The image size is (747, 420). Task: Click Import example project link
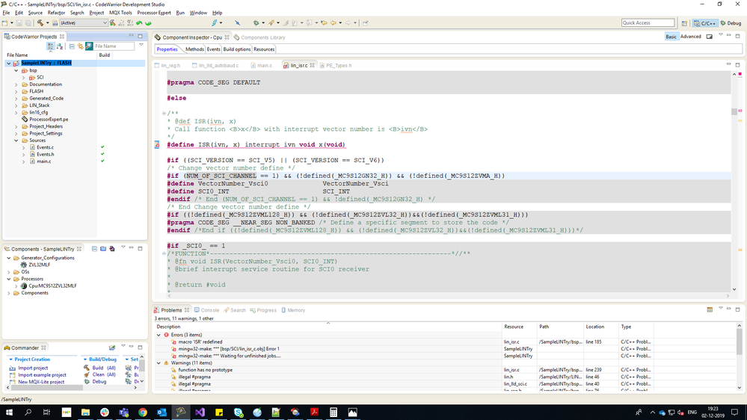pos(42,374)
